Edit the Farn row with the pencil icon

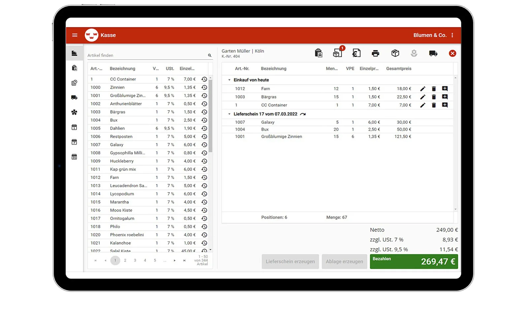(x=423, y=88)
